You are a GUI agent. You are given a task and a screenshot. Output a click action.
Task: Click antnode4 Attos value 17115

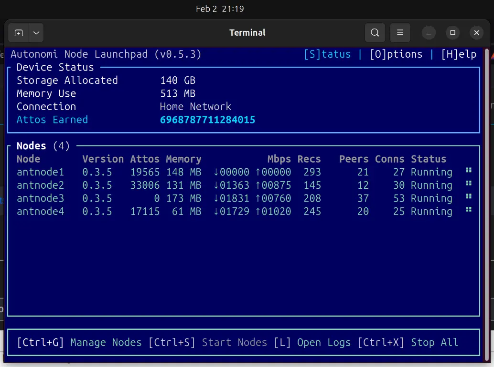[145, 212]
